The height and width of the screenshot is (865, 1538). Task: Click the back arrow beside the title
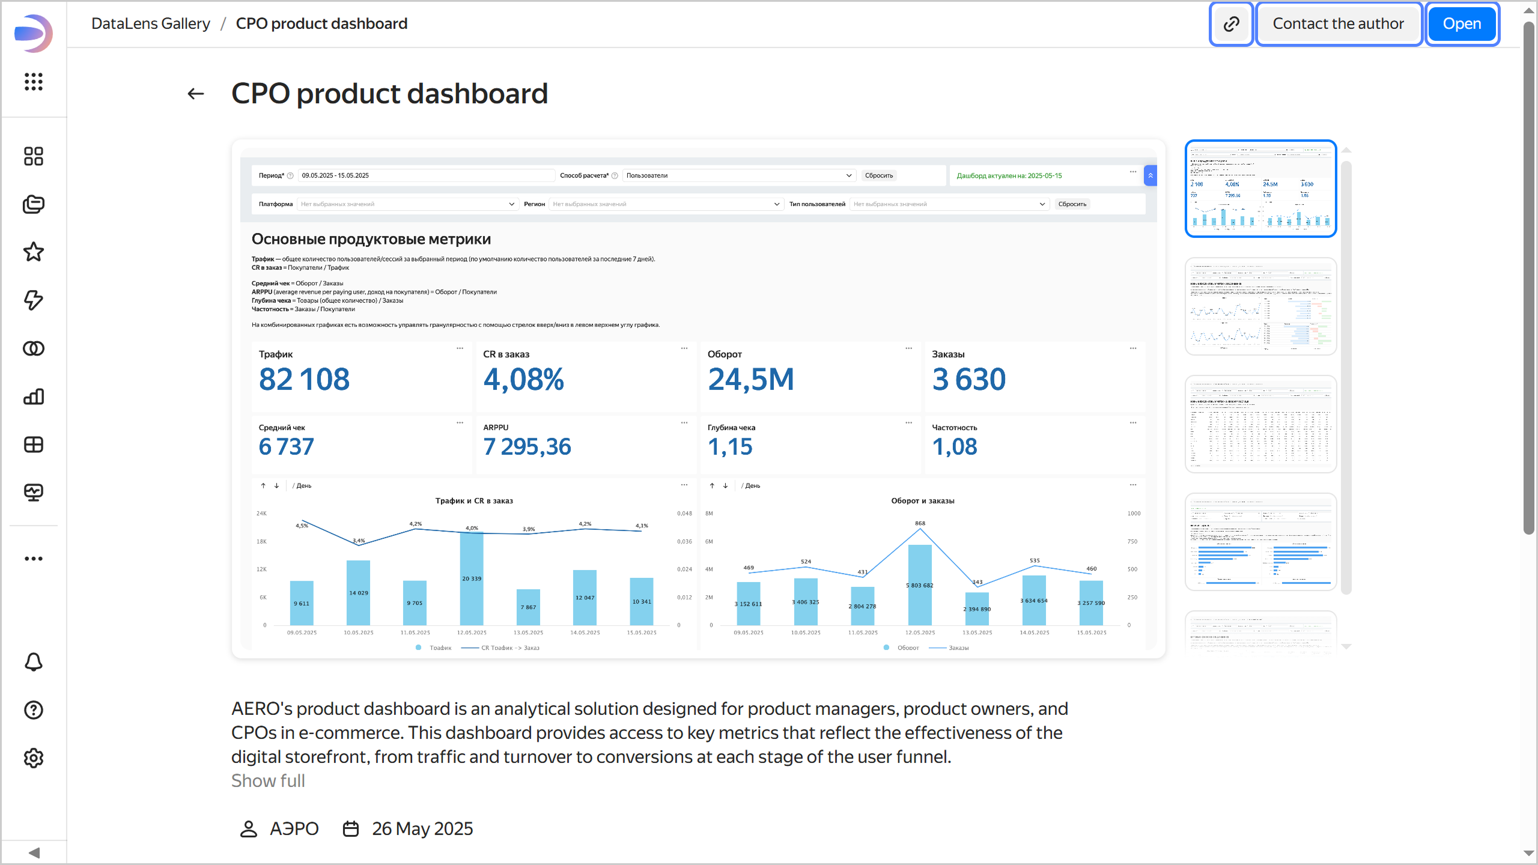[196, 94]
